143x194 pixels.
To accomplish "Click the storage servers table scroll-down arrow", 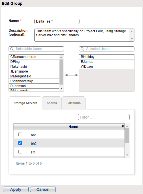I will 127,155.
